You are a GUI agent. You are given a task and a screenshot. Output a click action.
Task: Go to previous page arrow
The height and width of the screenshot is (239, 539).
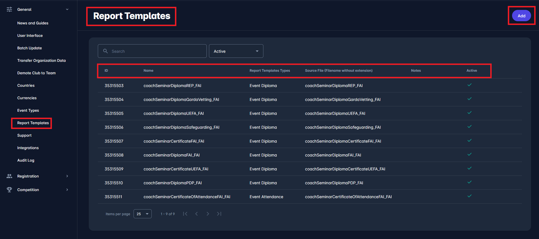click(196, 214)
